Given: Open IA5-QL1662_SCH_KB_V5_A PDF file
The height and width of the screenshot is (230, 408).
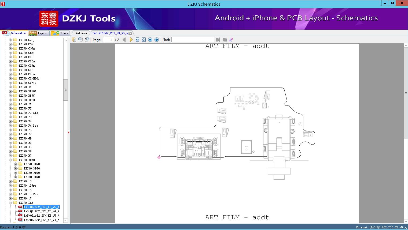Looking at the screenshot, I should pyautogui.click(x=41, y=216).
